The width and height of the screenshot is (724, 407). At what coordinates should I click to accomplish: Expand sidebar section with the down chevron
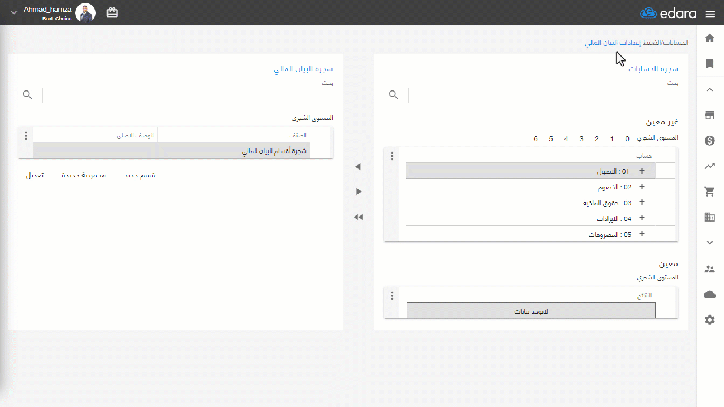[710, 243]
